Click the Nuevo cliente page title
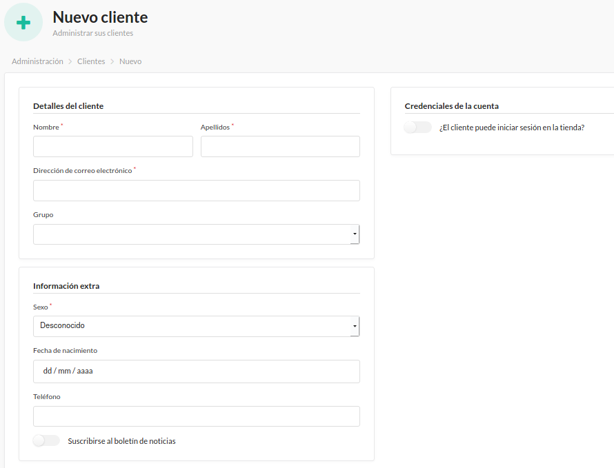This screenshot has height=468, width=614. point(100,17)
